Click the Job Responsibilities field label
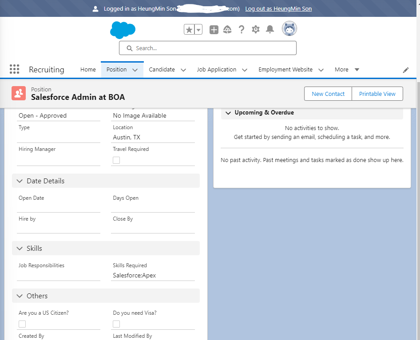 pyautogui.click(x=41, y=265)
